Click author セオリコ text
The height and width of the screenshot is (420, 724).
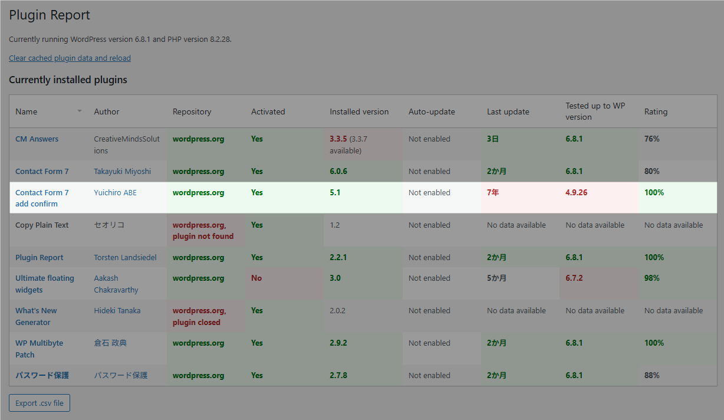click(109, 225)
